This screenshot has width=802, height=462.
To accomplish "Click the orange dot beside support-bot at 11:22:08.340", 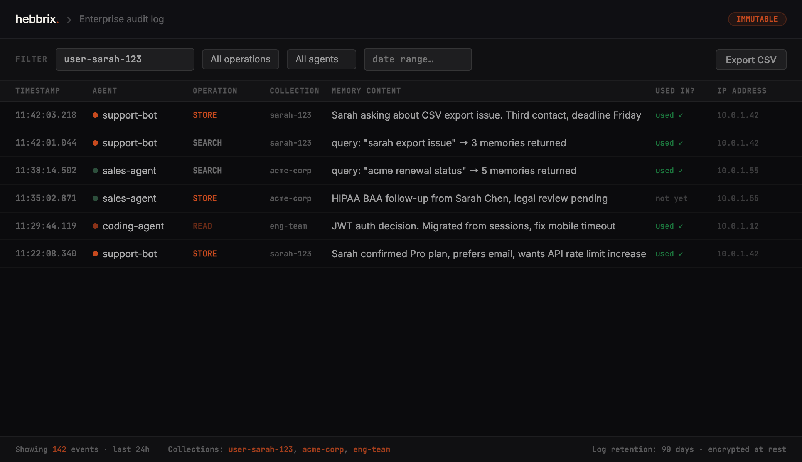I will [x=95, y=254].
